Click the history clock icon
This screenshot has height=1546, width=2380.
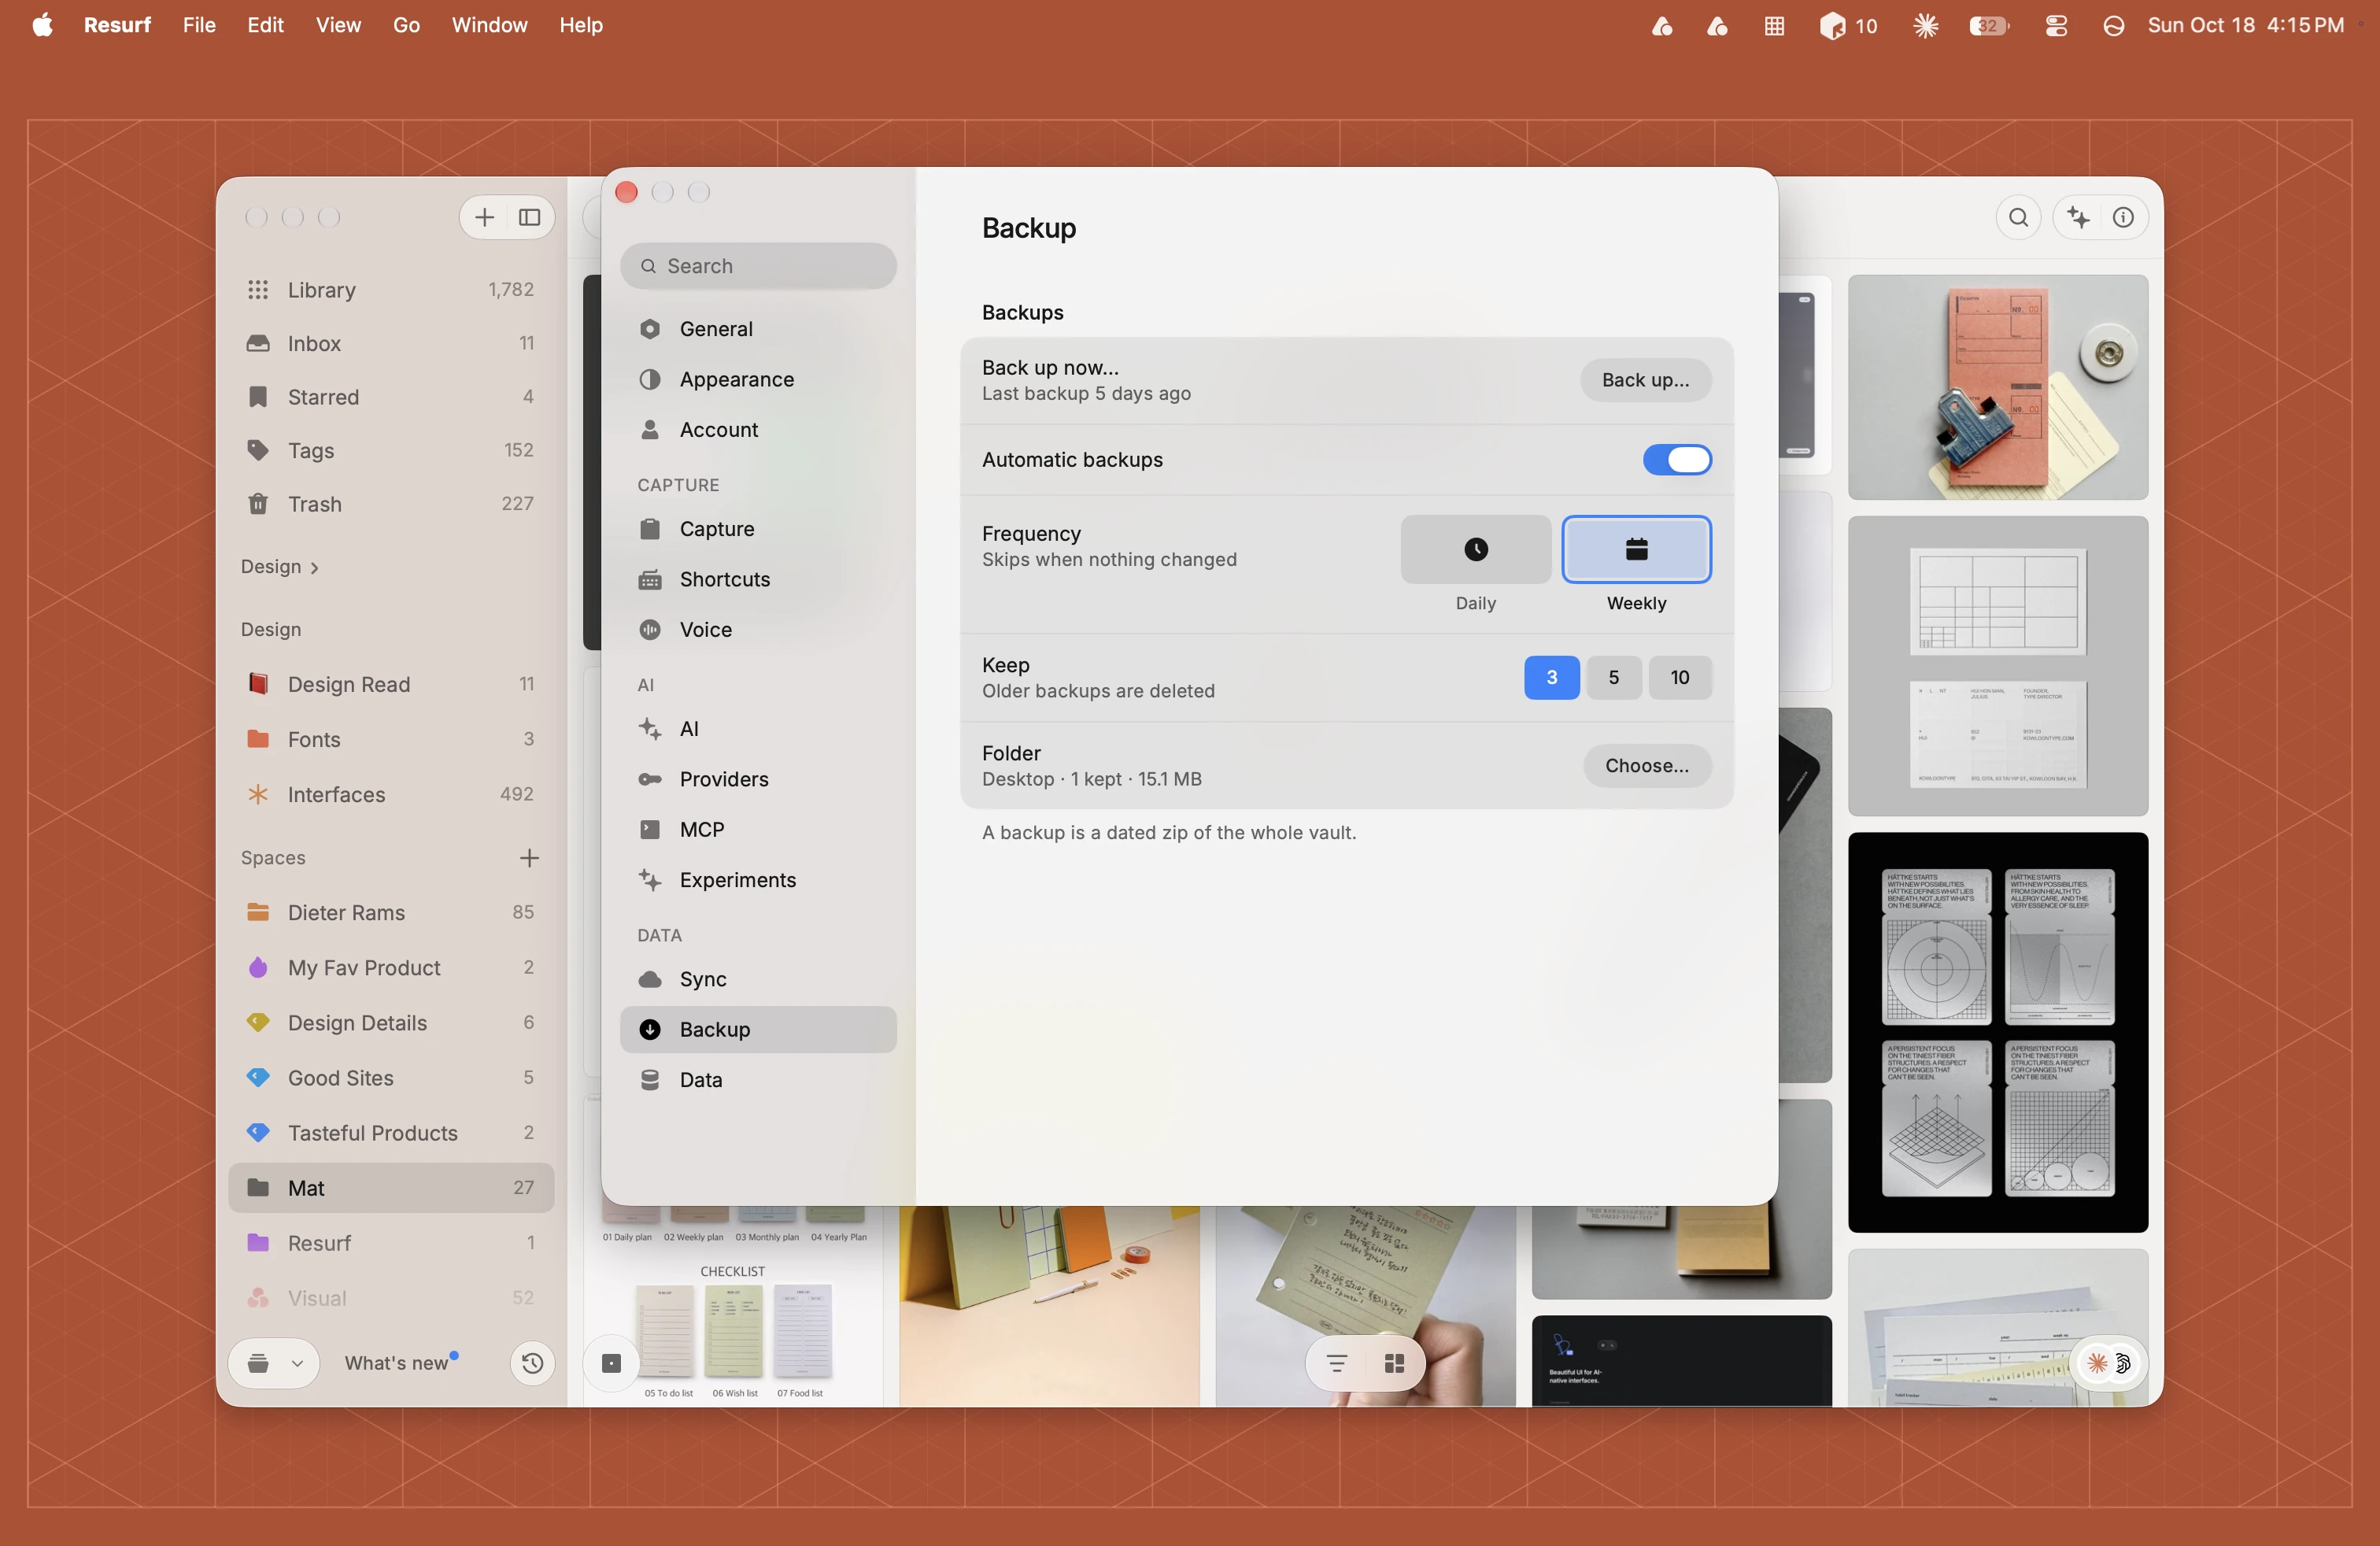pyautogui.click(x=532, y=1363)
